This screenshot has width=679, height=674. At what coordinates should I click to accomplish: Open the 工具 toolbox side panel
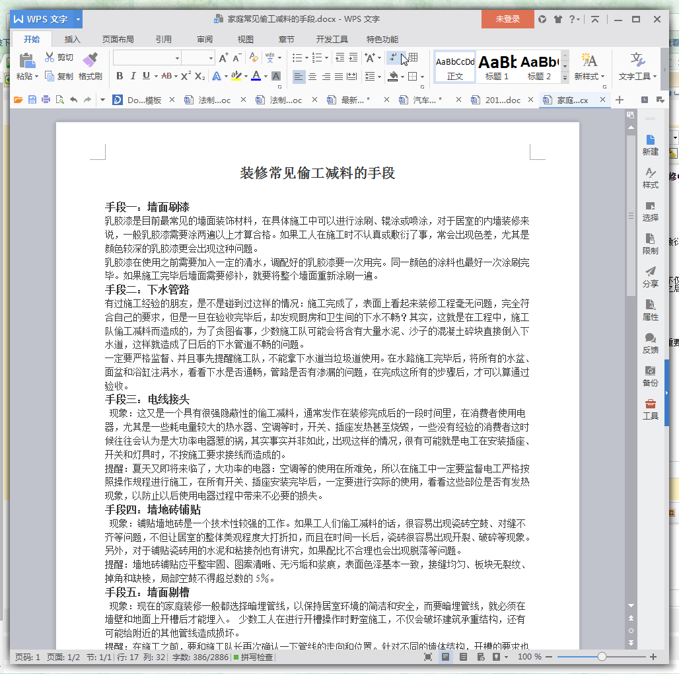(x=651, y=410)
